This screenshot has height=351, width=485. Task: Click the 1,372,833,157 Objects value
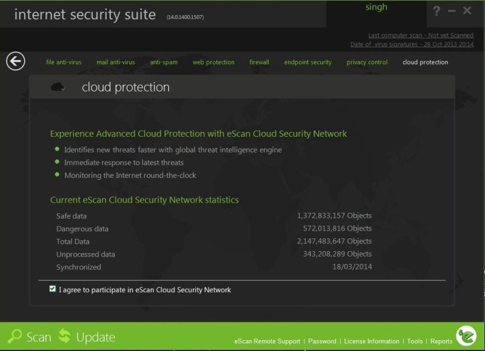click(x=335, y=215)
